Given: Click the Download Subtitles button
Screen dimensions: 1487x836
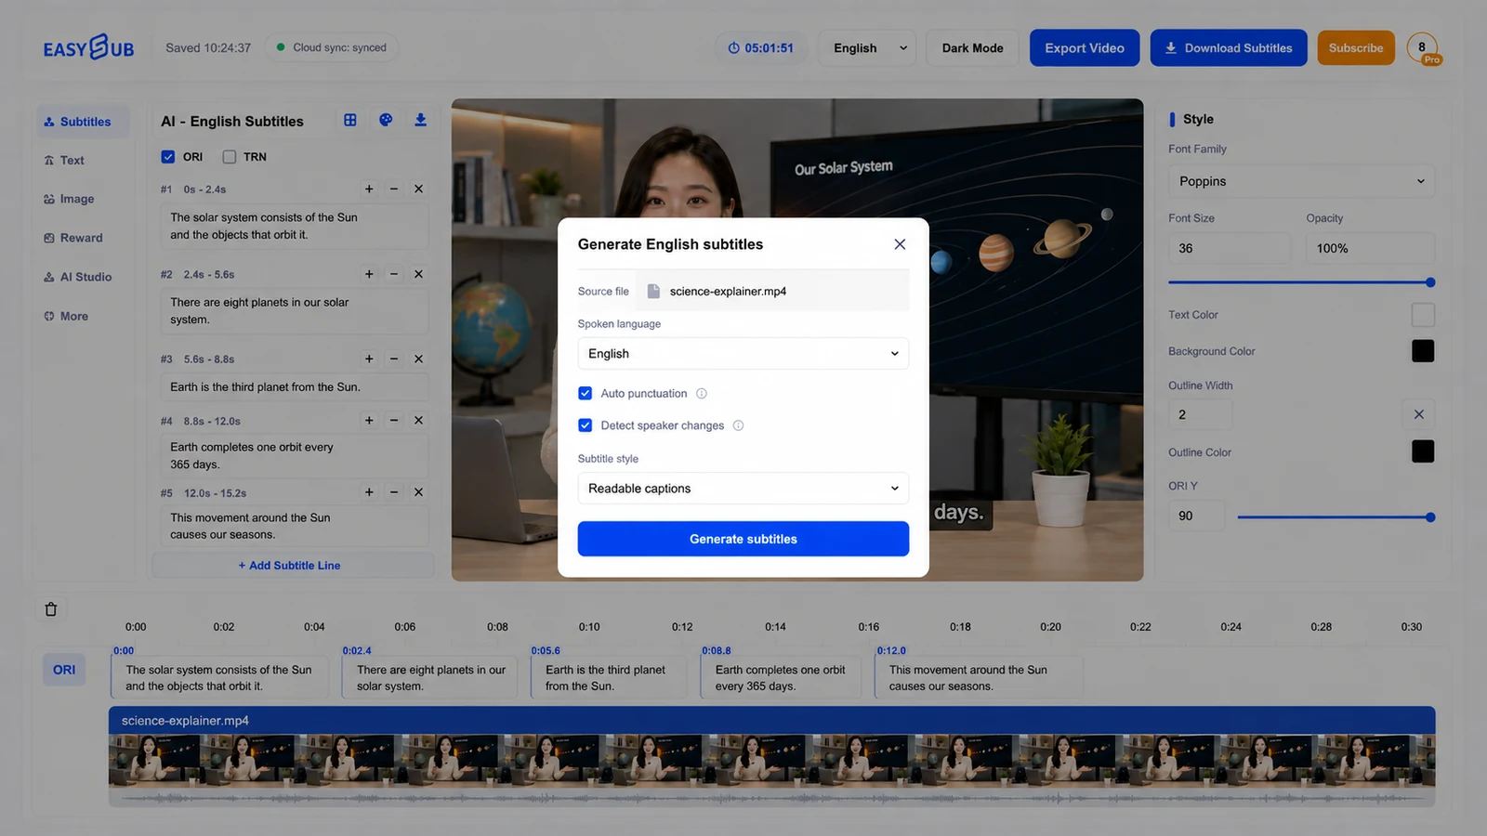Looking at the screenshot, I should [x=1228, y=48].
